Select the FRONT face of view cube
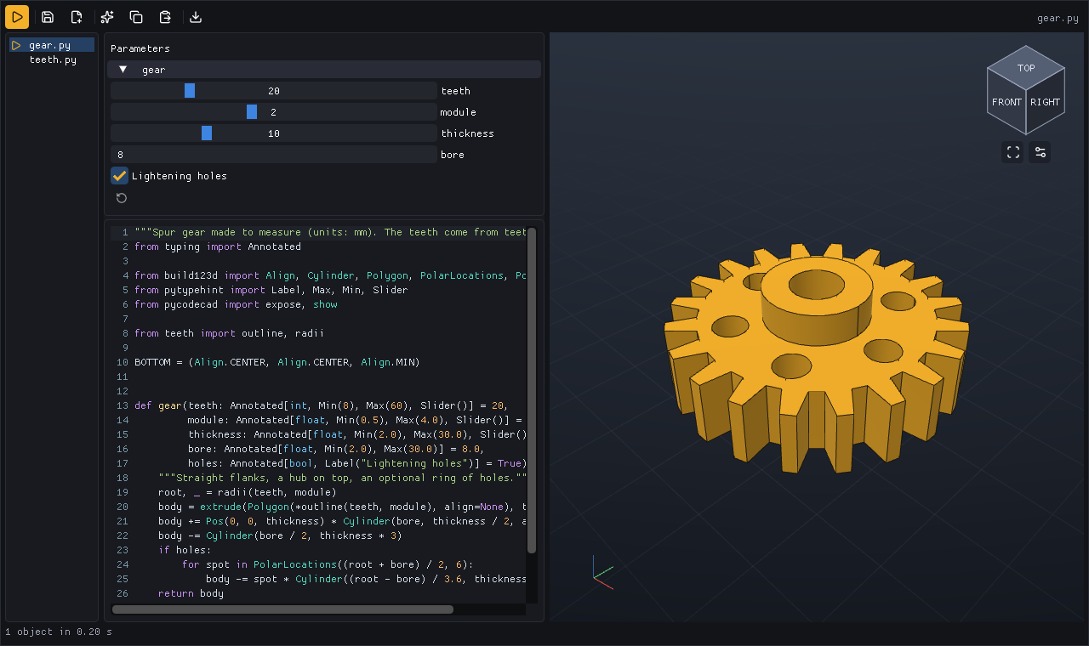Screen dimensions: 1089x646 [x=1006, y=102]
